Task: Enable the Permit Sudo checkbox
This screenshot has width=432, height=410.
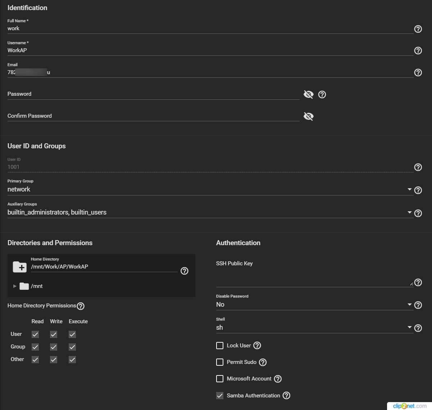Action: [220, 362]
